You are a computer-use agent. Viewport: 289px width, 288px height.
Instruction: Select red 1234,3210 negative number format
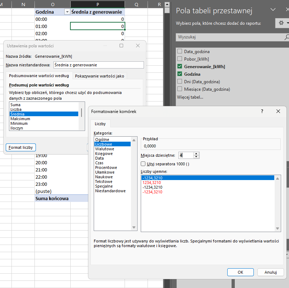click(152, 183)
